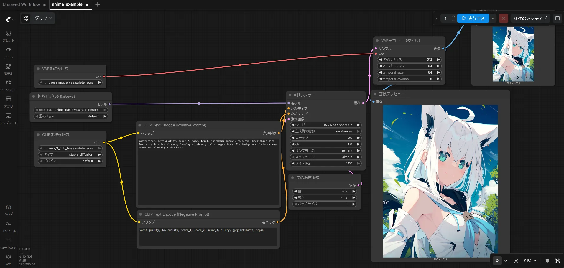The height and width of the screenshot is (268, 564).
Task: Click into the negative prompt text area
Action: (208, 237)
